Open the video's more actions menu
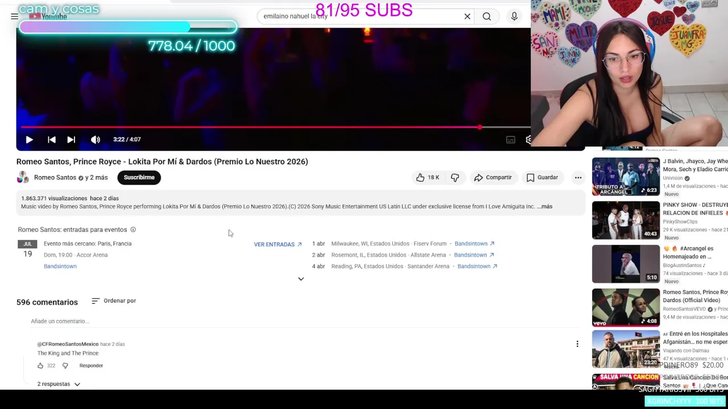Screen dimensions: 728x409 click(x=578, y=177)
